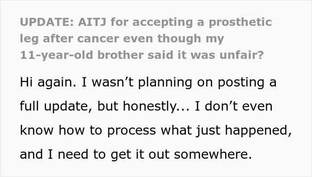The height and width of the screenshot is (177, 312).
Task: Click 'cancer' in the gray title text
Action: point(98,38)
